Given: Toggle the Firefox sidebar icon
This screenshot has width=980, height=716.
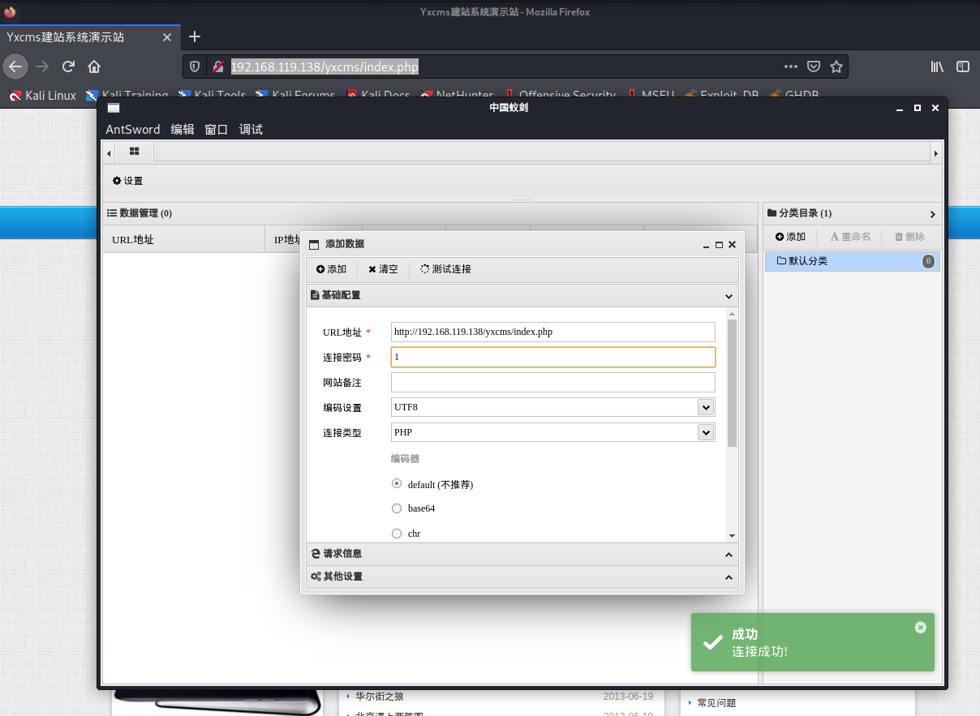Looking at the screenshot, I should 963,66.
